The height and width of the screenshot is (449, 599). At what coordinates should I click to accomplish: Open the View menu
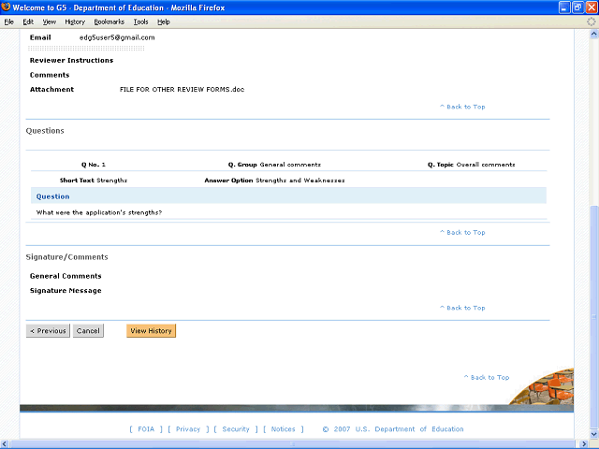pos(49,22)
